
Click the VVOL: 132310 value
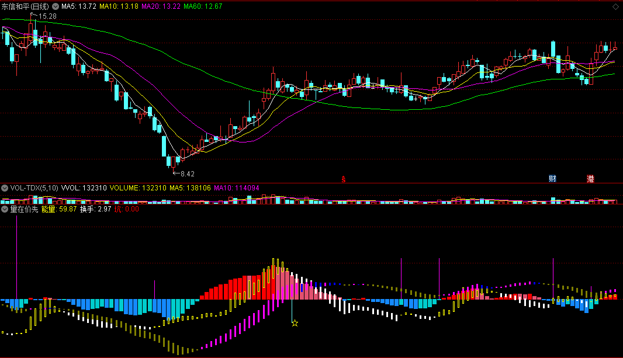[x=84, y=187]
